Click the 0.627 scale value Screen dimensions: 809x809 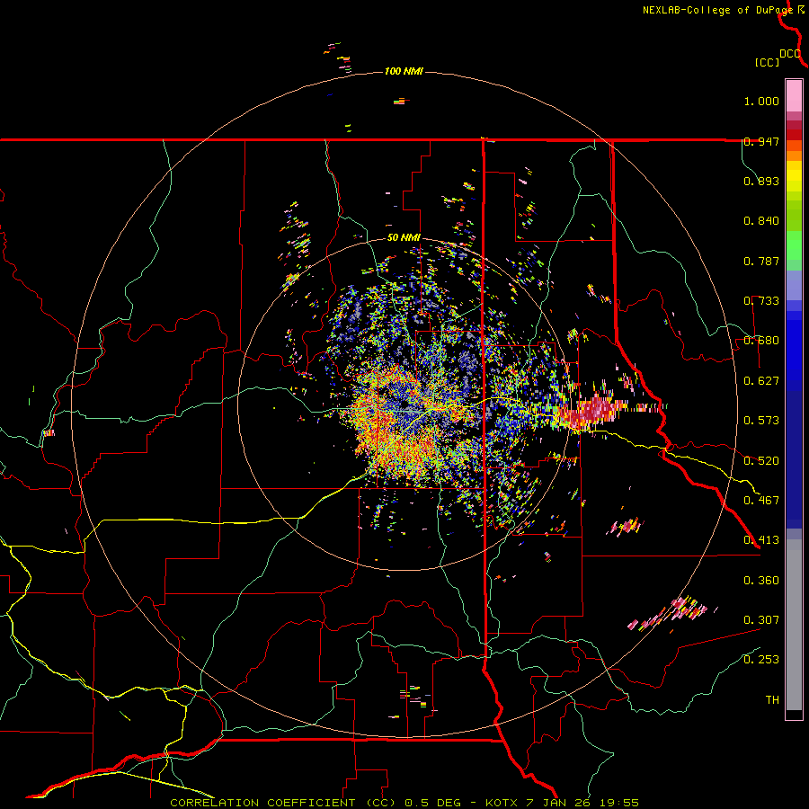point(761,381)
